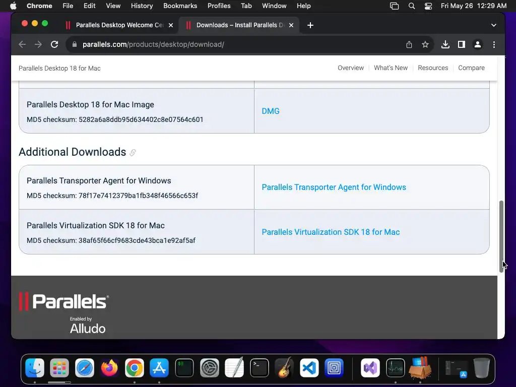Go back to the previous page
The width and height of the screenshot is (516, 387).
pos(22,44)
